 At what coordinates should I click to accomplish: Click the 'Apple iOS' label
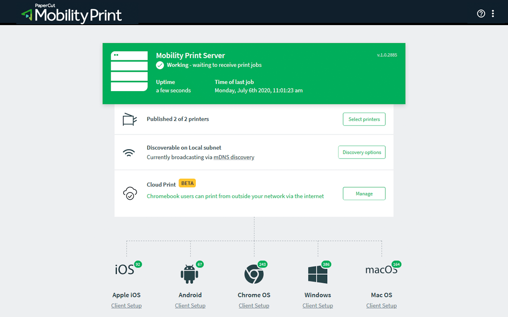point(127,295)
